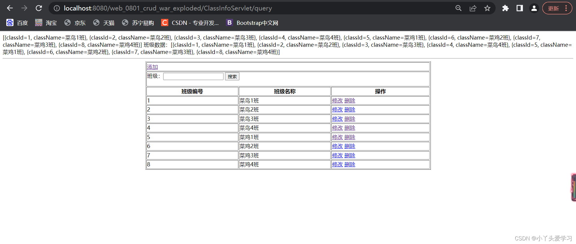This screenshot has width=576, height=244.
Task: Open the zoom magnifier in address bar
Action: [x=458, y=8]
